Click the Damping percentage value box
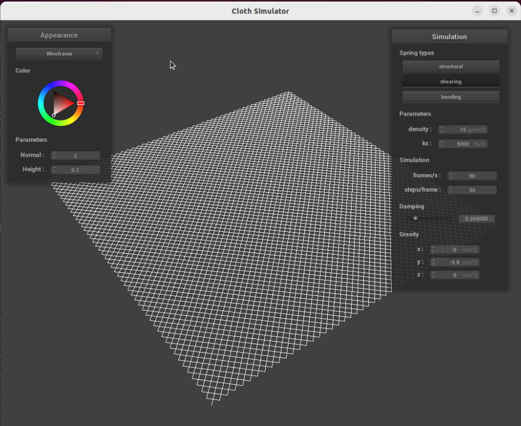This screenshot has height=426, width=521. pos(477,219)
